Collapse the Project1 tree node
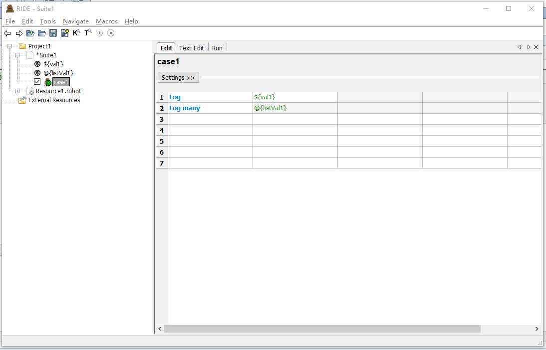 [x=10, y=46]
